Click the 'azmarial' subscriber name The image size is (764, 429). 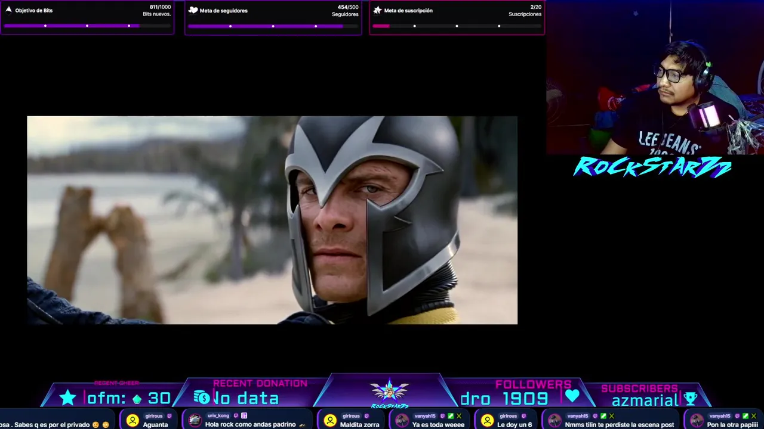point(645,400)
